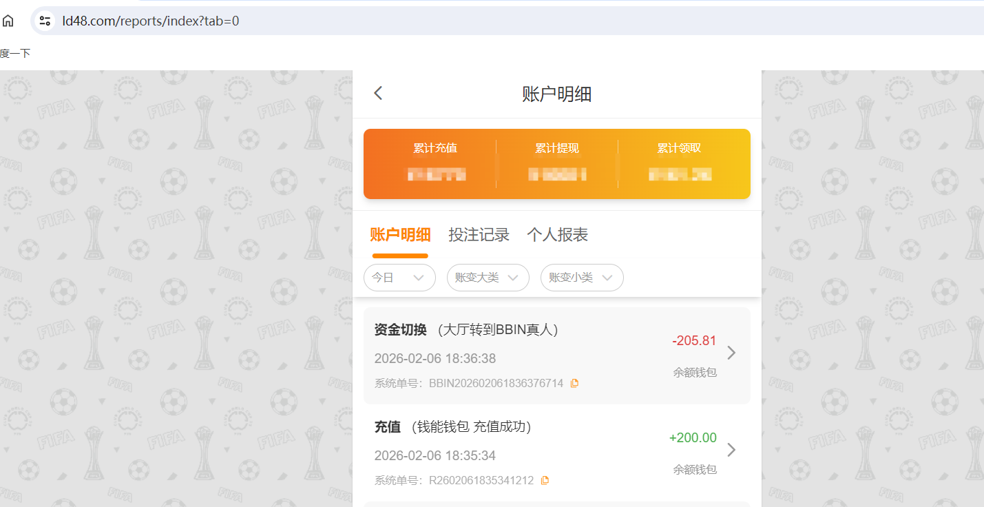
Task: View the 累计提现 total
Action: click(556, 163)
